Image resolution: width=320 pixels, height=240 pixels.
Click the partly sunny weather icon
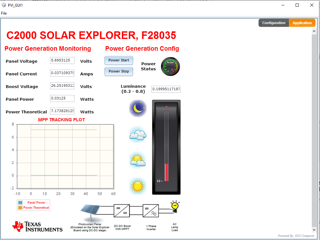(138, 160)
